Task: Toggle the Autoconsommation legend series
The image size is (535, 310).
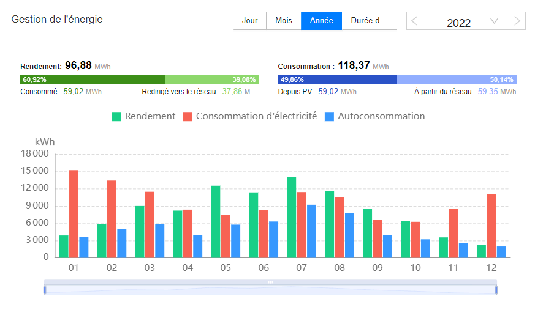Action: (x=374, y=116)
